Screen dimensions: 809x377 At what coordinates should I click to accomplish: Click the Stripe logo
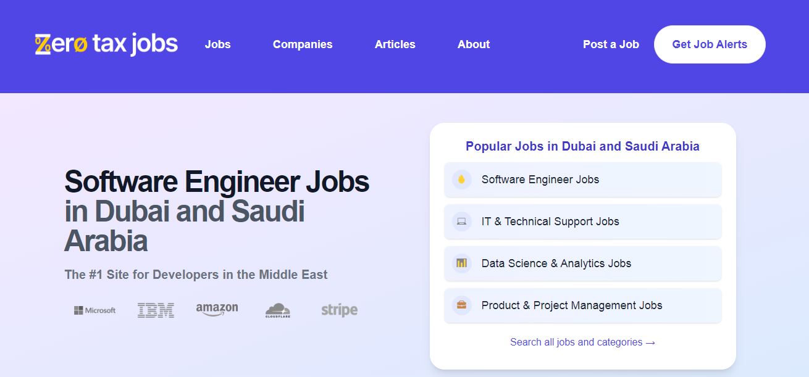point(339,310)
